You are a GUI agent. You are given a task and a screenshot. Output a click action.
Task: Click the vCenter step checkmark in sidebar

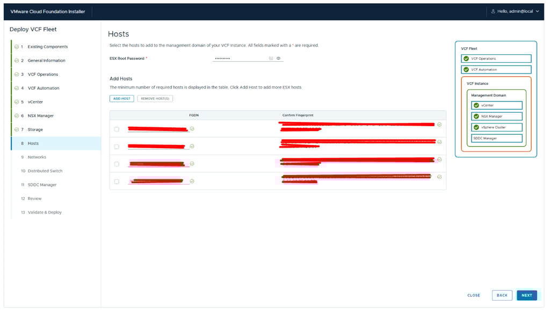coord(17,102)
